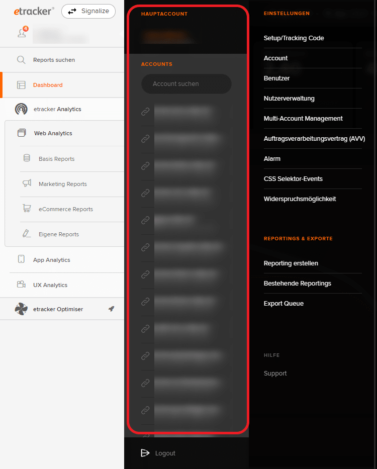Click the rocket icon beside etracker Optimiser
The height and width of the screenshot is (469, 377).
[111, 309]
